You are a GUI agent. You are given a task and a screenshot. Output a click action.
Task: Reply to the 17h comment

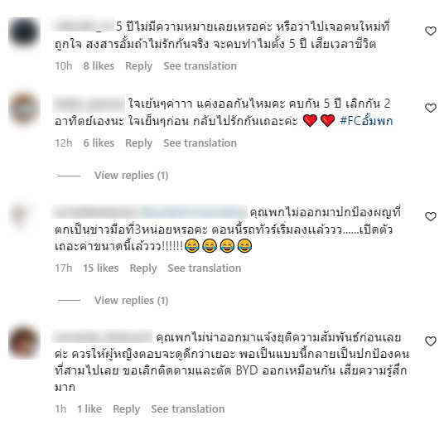click(x=143, y=268)
